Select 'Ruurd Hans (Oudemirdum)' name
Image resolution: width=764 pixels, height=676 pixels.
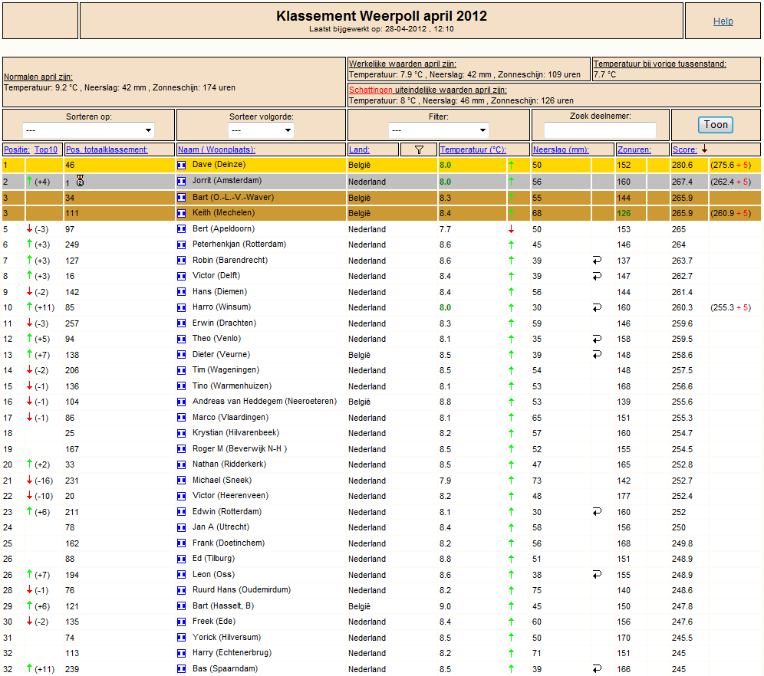(242, 590)
